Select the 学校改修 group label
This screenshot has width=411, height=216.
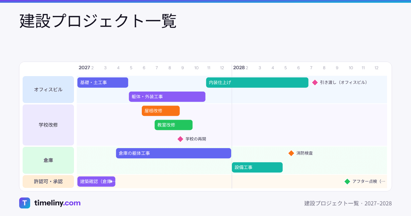coord(48,125)
